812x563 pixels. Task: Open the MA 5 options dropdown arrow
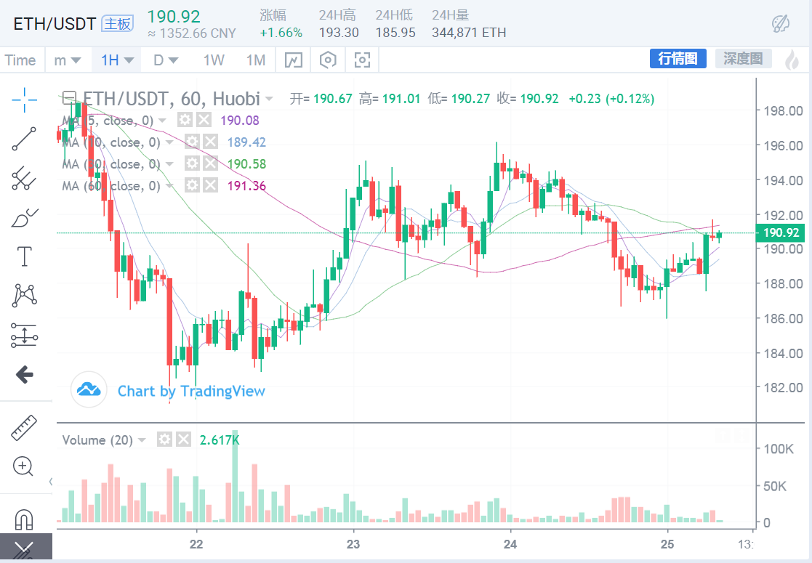point(162,121)
